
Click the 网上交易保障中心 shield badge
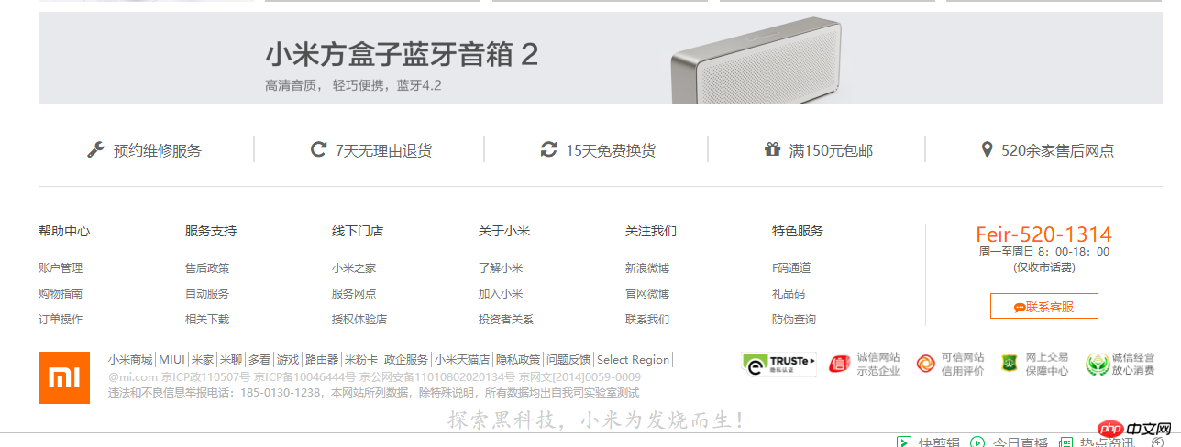pyautogui.click(x=1034, y=364)
